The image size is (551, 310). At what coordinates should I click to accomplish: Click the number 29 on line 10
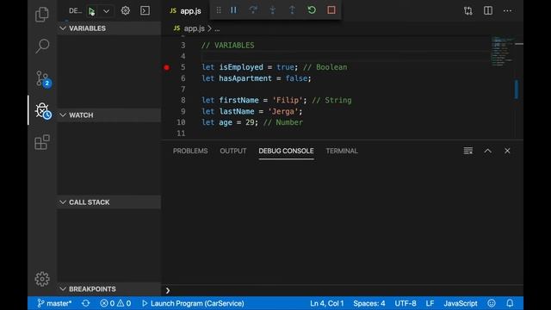coord(250,122)
